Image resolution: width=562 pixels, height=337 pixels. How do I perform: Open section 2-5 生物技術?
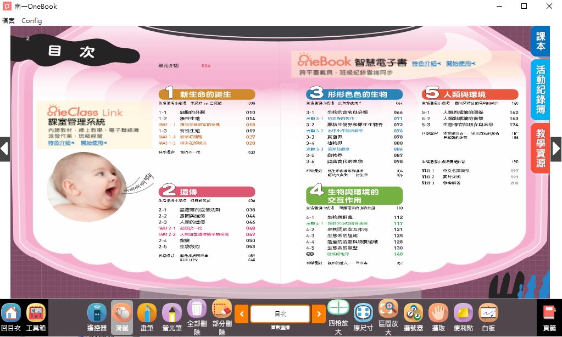point(207,247)
